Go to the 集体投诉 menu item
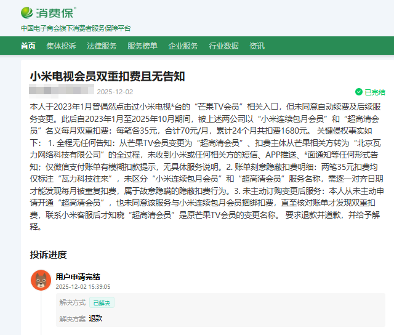 tap(61, 46)
